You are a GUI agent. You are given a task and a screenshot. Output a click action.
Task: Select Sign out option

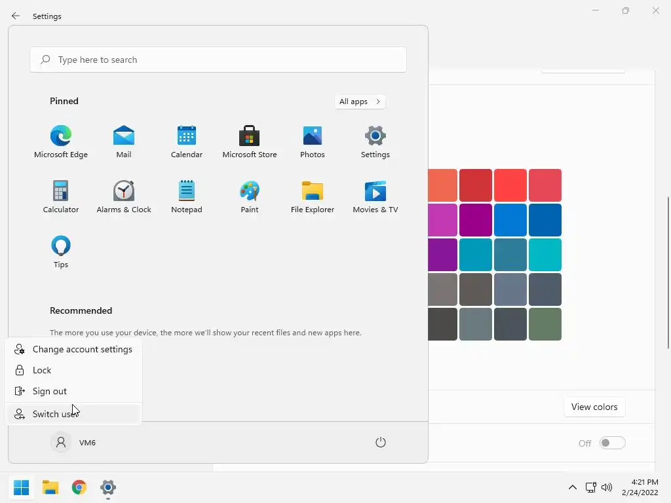(73, 392)
